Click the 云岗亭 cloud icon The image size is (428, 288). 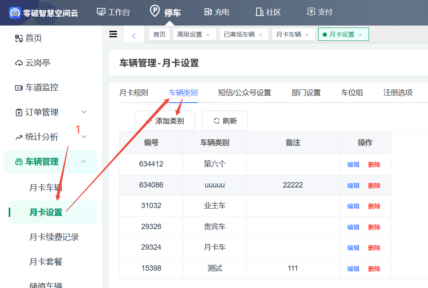pos(19,63)
